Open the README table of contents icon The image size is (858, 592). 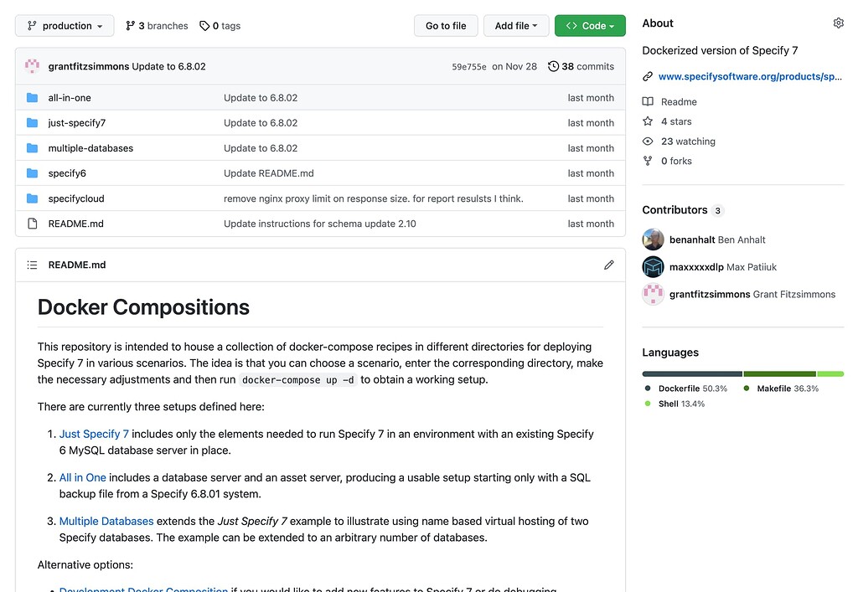[32, 265]
